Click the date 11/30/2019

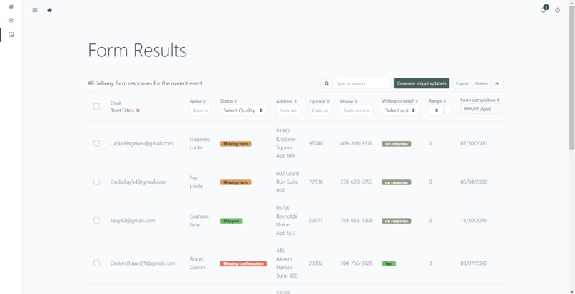[474, 221]
